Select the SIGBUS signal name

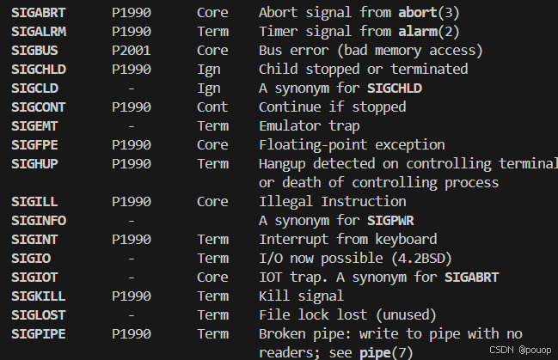pyautogui.click(x=34, y=51)
